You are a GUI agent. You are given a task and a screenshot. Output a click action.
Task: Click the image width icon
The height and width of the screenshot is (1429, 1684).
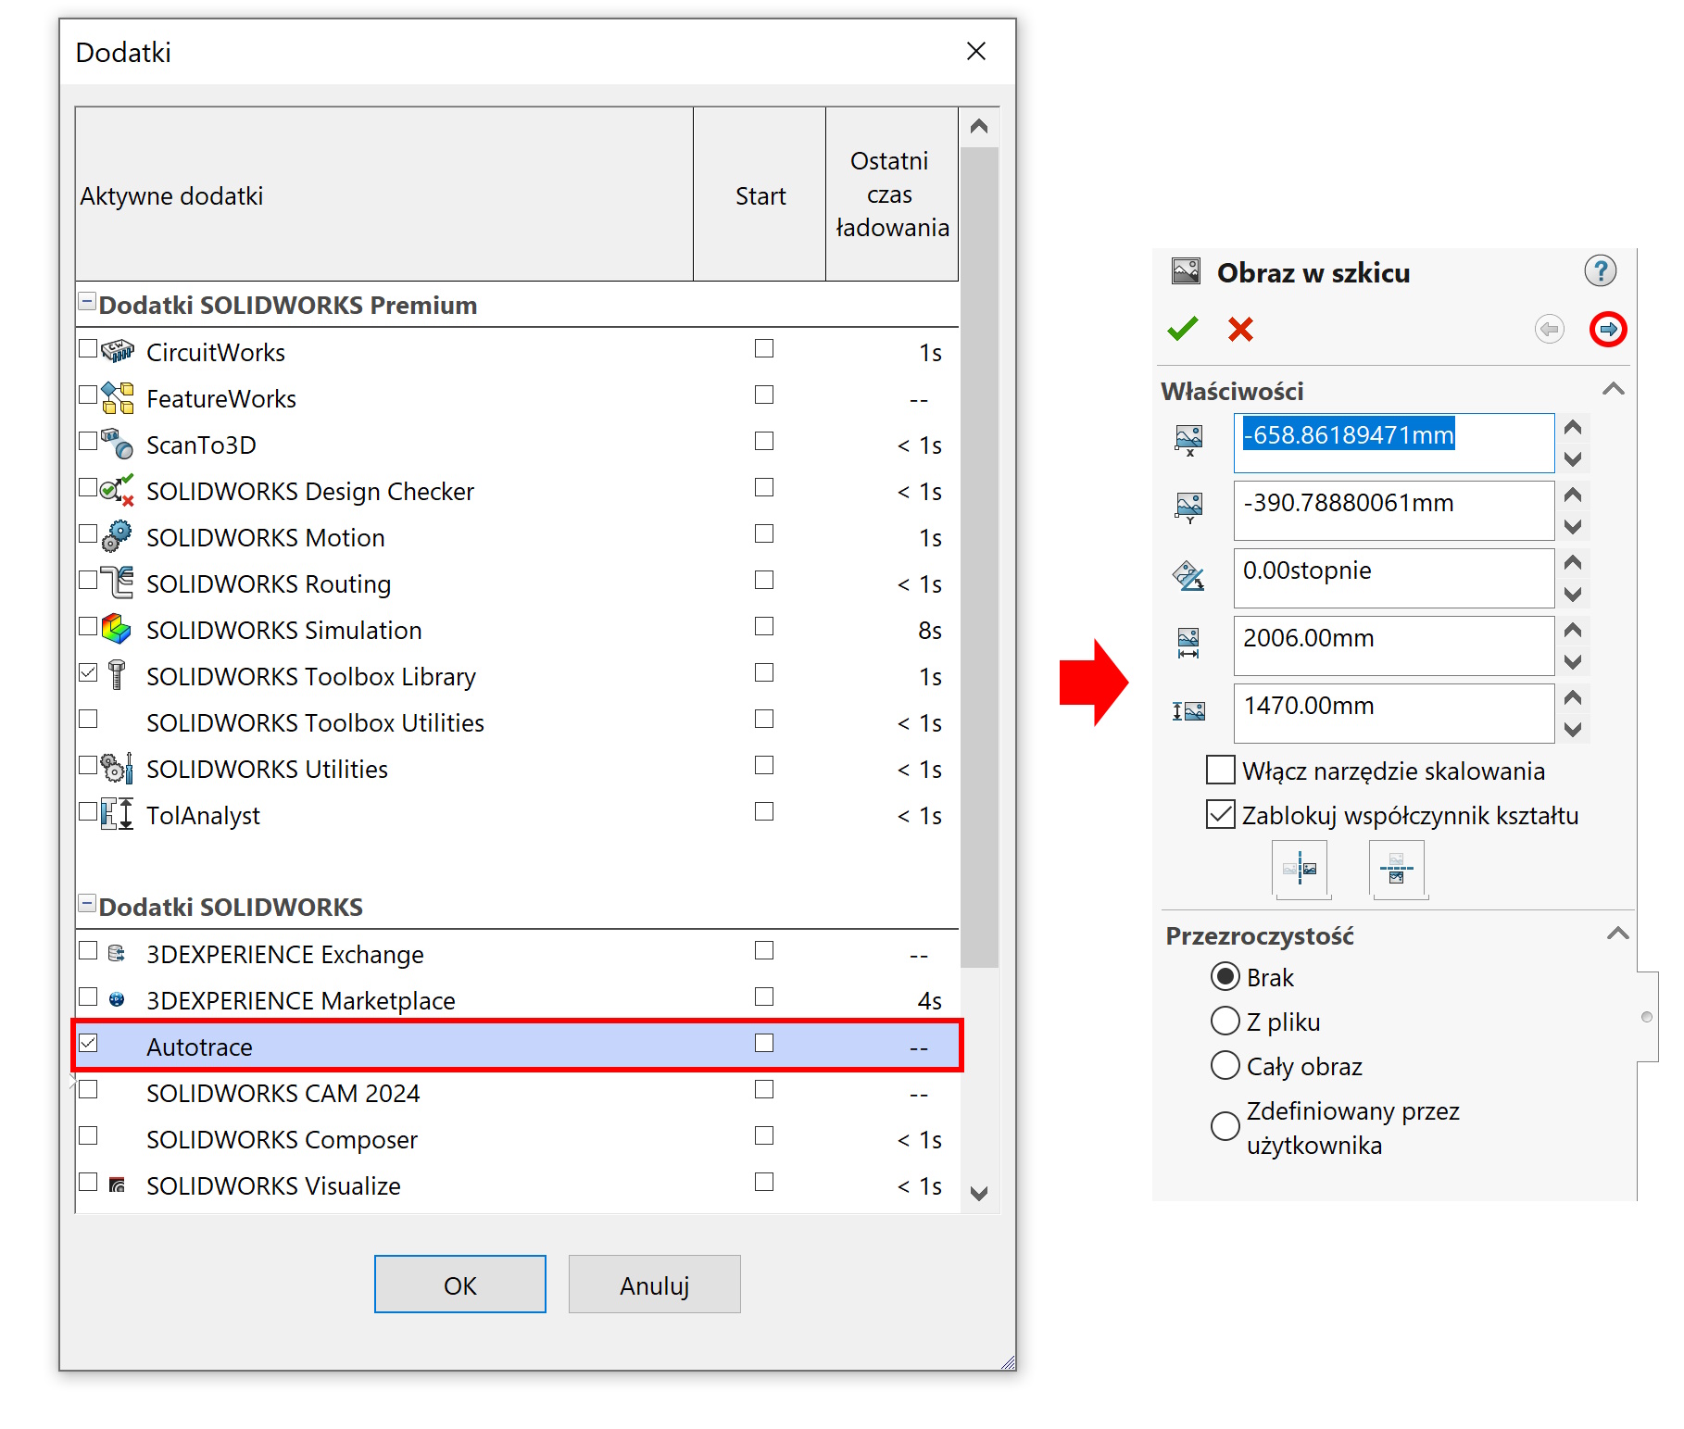[1188, 644]
